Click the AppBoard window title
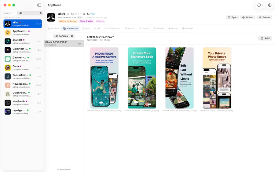The image size is (275, 172). click(x=54, y=5)
